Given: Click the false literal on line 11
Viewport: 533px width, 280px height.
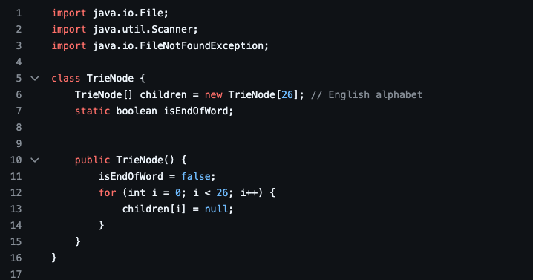Looking at the screenshot, I should coord(196,177).
